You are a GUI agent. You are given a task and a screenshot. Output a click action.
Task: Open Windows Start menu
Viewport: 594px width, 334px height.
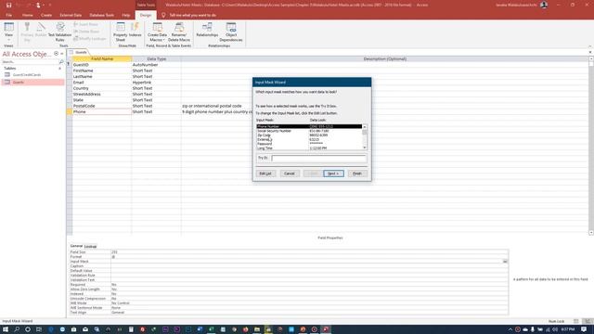(x=6, y=329)
